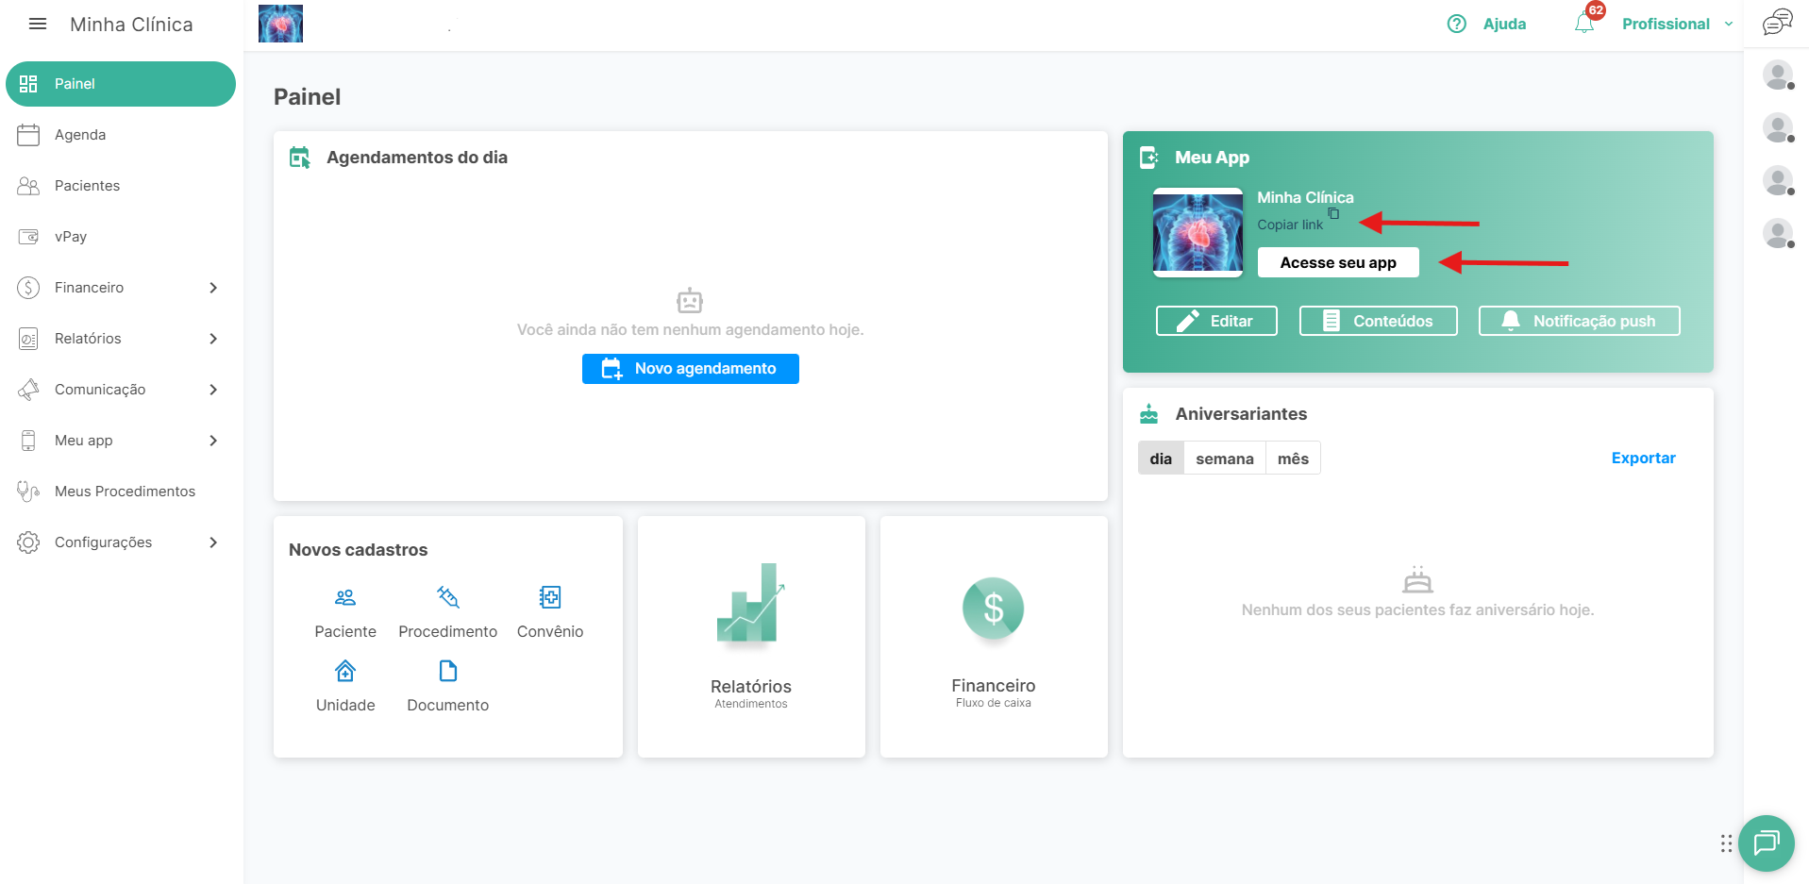Viewport: 1809px width, 884px height.
Task: Click the Convênio icon
Action: click(x=550, y=597)
